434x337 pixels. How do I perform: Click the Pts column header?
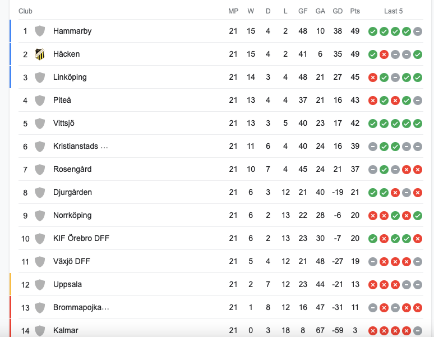coord(355,11)
